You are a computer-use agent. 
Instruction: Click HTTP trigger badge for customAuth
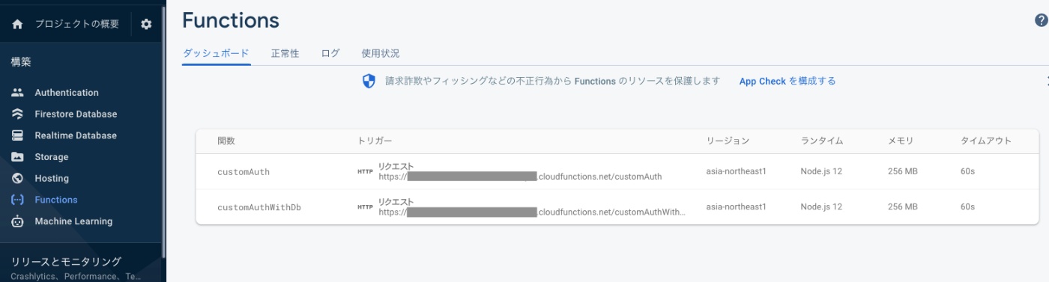click(x=365, y=172)
